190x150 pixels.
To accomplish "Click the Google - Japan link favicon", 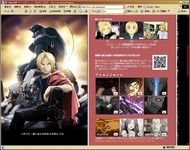I will coord(145,7).
